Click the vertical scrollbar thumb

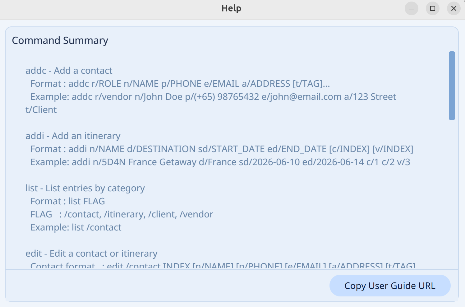tap(452, 86)
